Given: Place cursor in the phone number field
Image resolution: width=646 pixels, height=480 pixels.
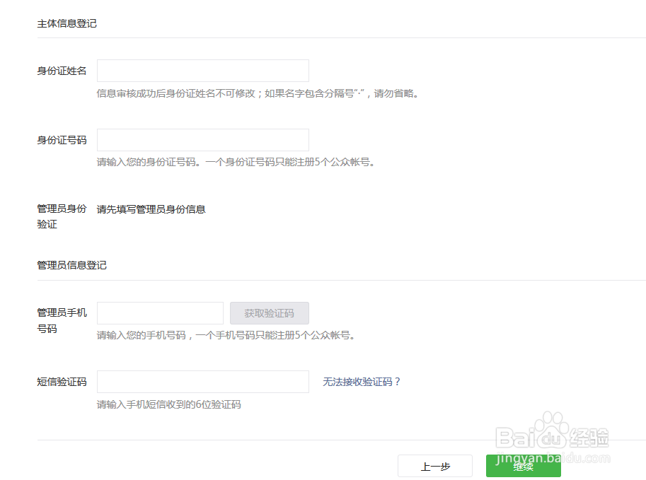Looking at the screenshot, I should [160, 312].
